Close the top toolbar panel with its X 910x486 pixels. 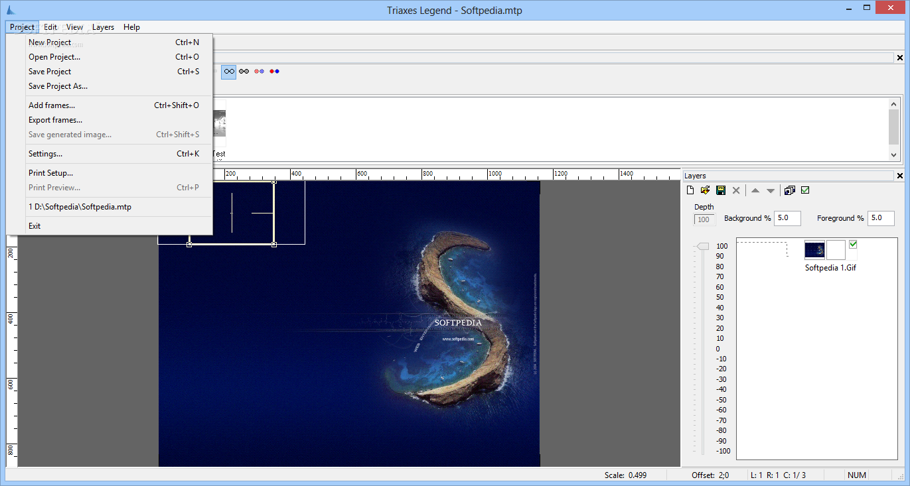(900, 58)
